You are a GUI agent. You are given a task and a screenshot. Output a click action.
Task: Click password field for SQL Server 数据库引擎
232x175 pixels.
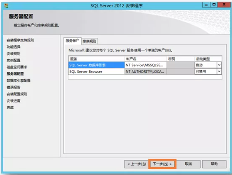point(180,65)
